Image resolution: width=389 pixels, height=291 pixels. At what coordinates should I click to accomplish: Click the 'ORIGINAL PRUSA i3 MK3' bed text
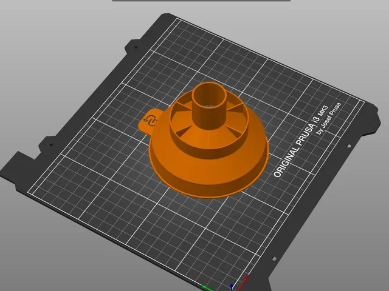[301, 141]
